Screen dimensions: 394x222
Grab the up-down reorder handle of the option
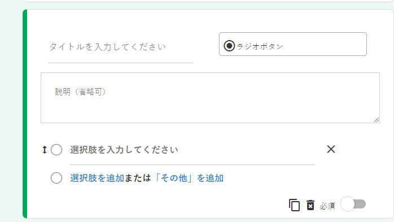(45, 150)
